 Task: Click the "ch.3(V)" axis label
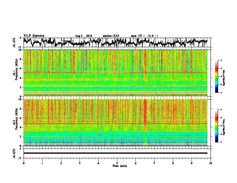pos(14,153)
